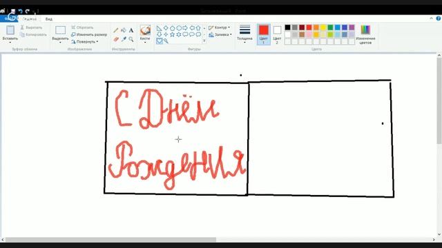Click the horizontal scrollbar thumb
Screen dimensions: 442x248
click(x=110, y=240)
